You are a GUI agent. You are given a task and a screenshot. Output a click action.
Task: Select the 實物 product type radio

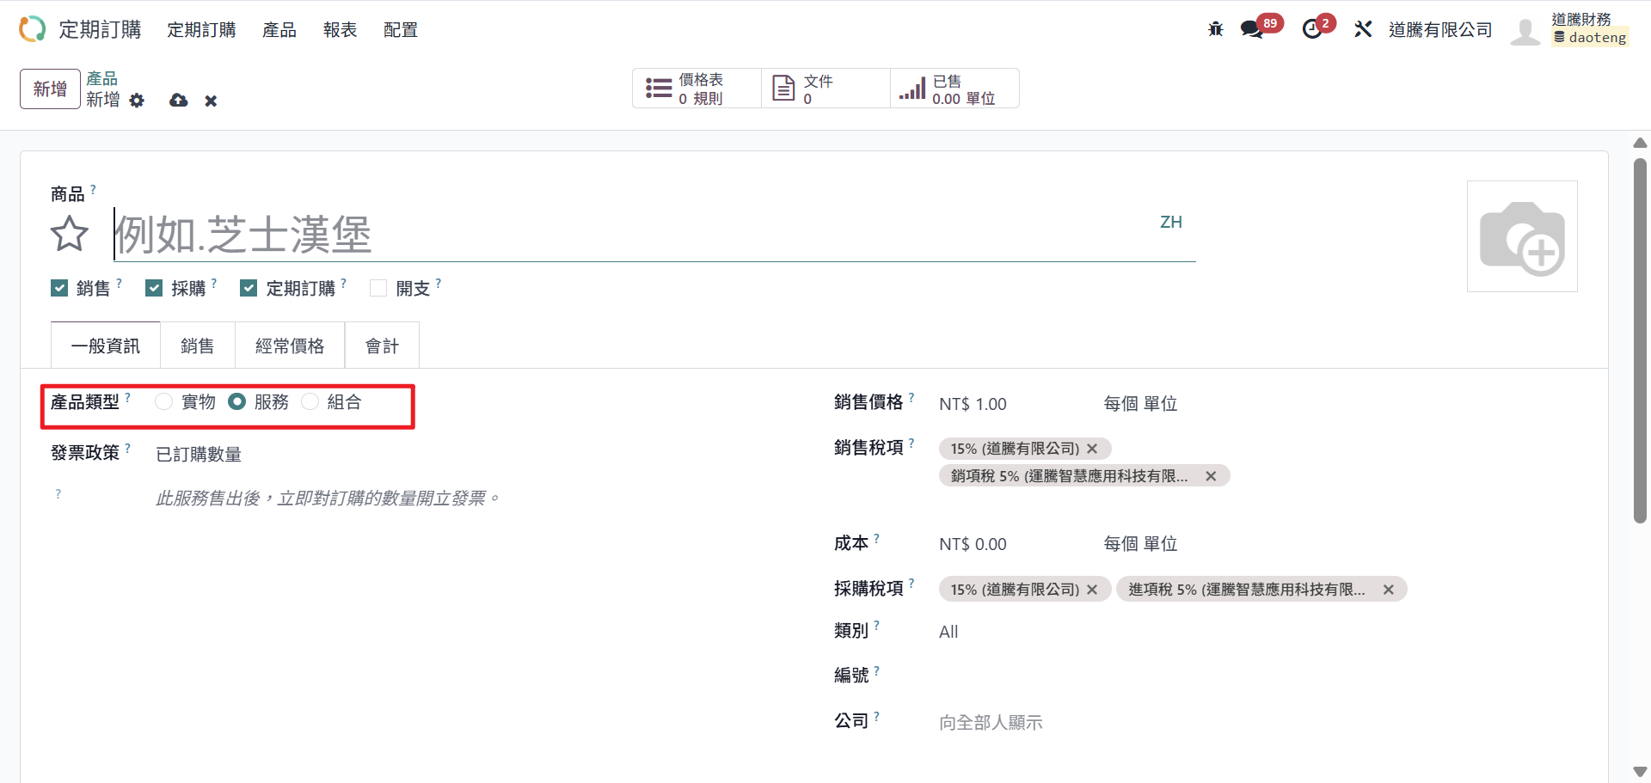pos(164,401)
